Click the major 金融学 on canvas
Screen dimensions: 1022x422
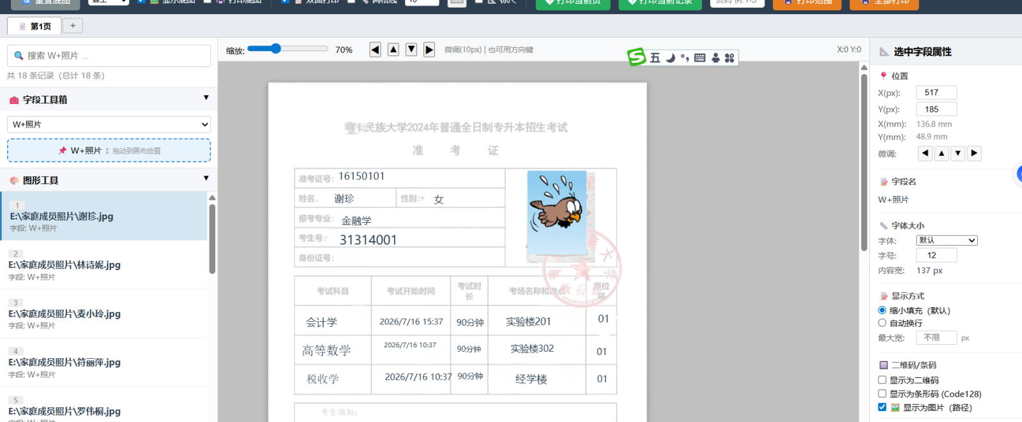pos(356,221)
